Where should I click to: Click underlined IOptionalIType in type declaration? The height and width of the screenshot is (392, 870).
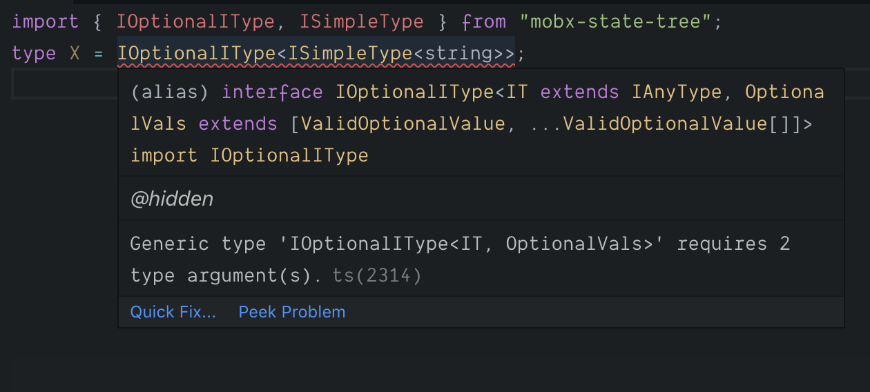point(195,53)
